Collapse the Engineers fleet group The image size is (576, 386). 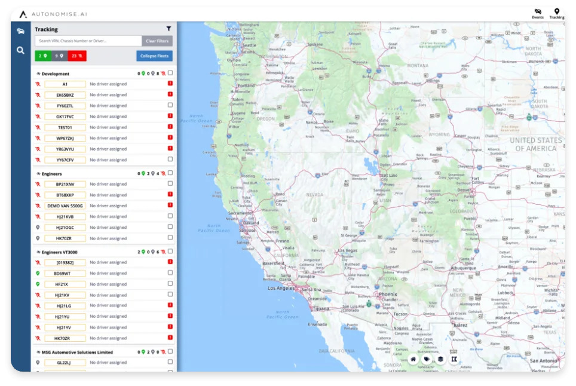[38, 174]
